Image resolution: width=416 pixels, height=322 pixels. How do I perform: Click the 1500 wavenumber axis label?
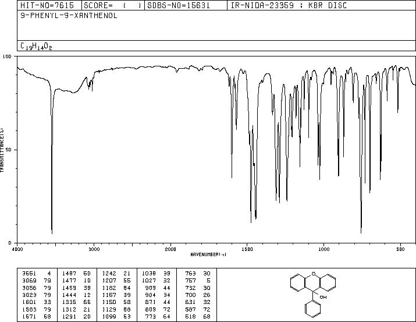[247, 249]
